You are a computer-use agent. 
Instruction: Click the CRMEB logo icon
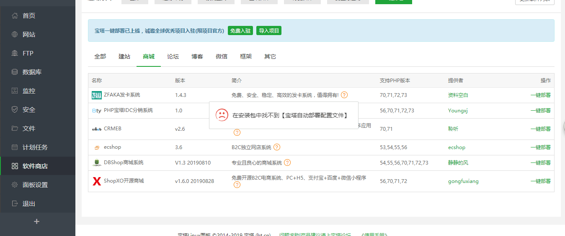(x=97, y=129)
